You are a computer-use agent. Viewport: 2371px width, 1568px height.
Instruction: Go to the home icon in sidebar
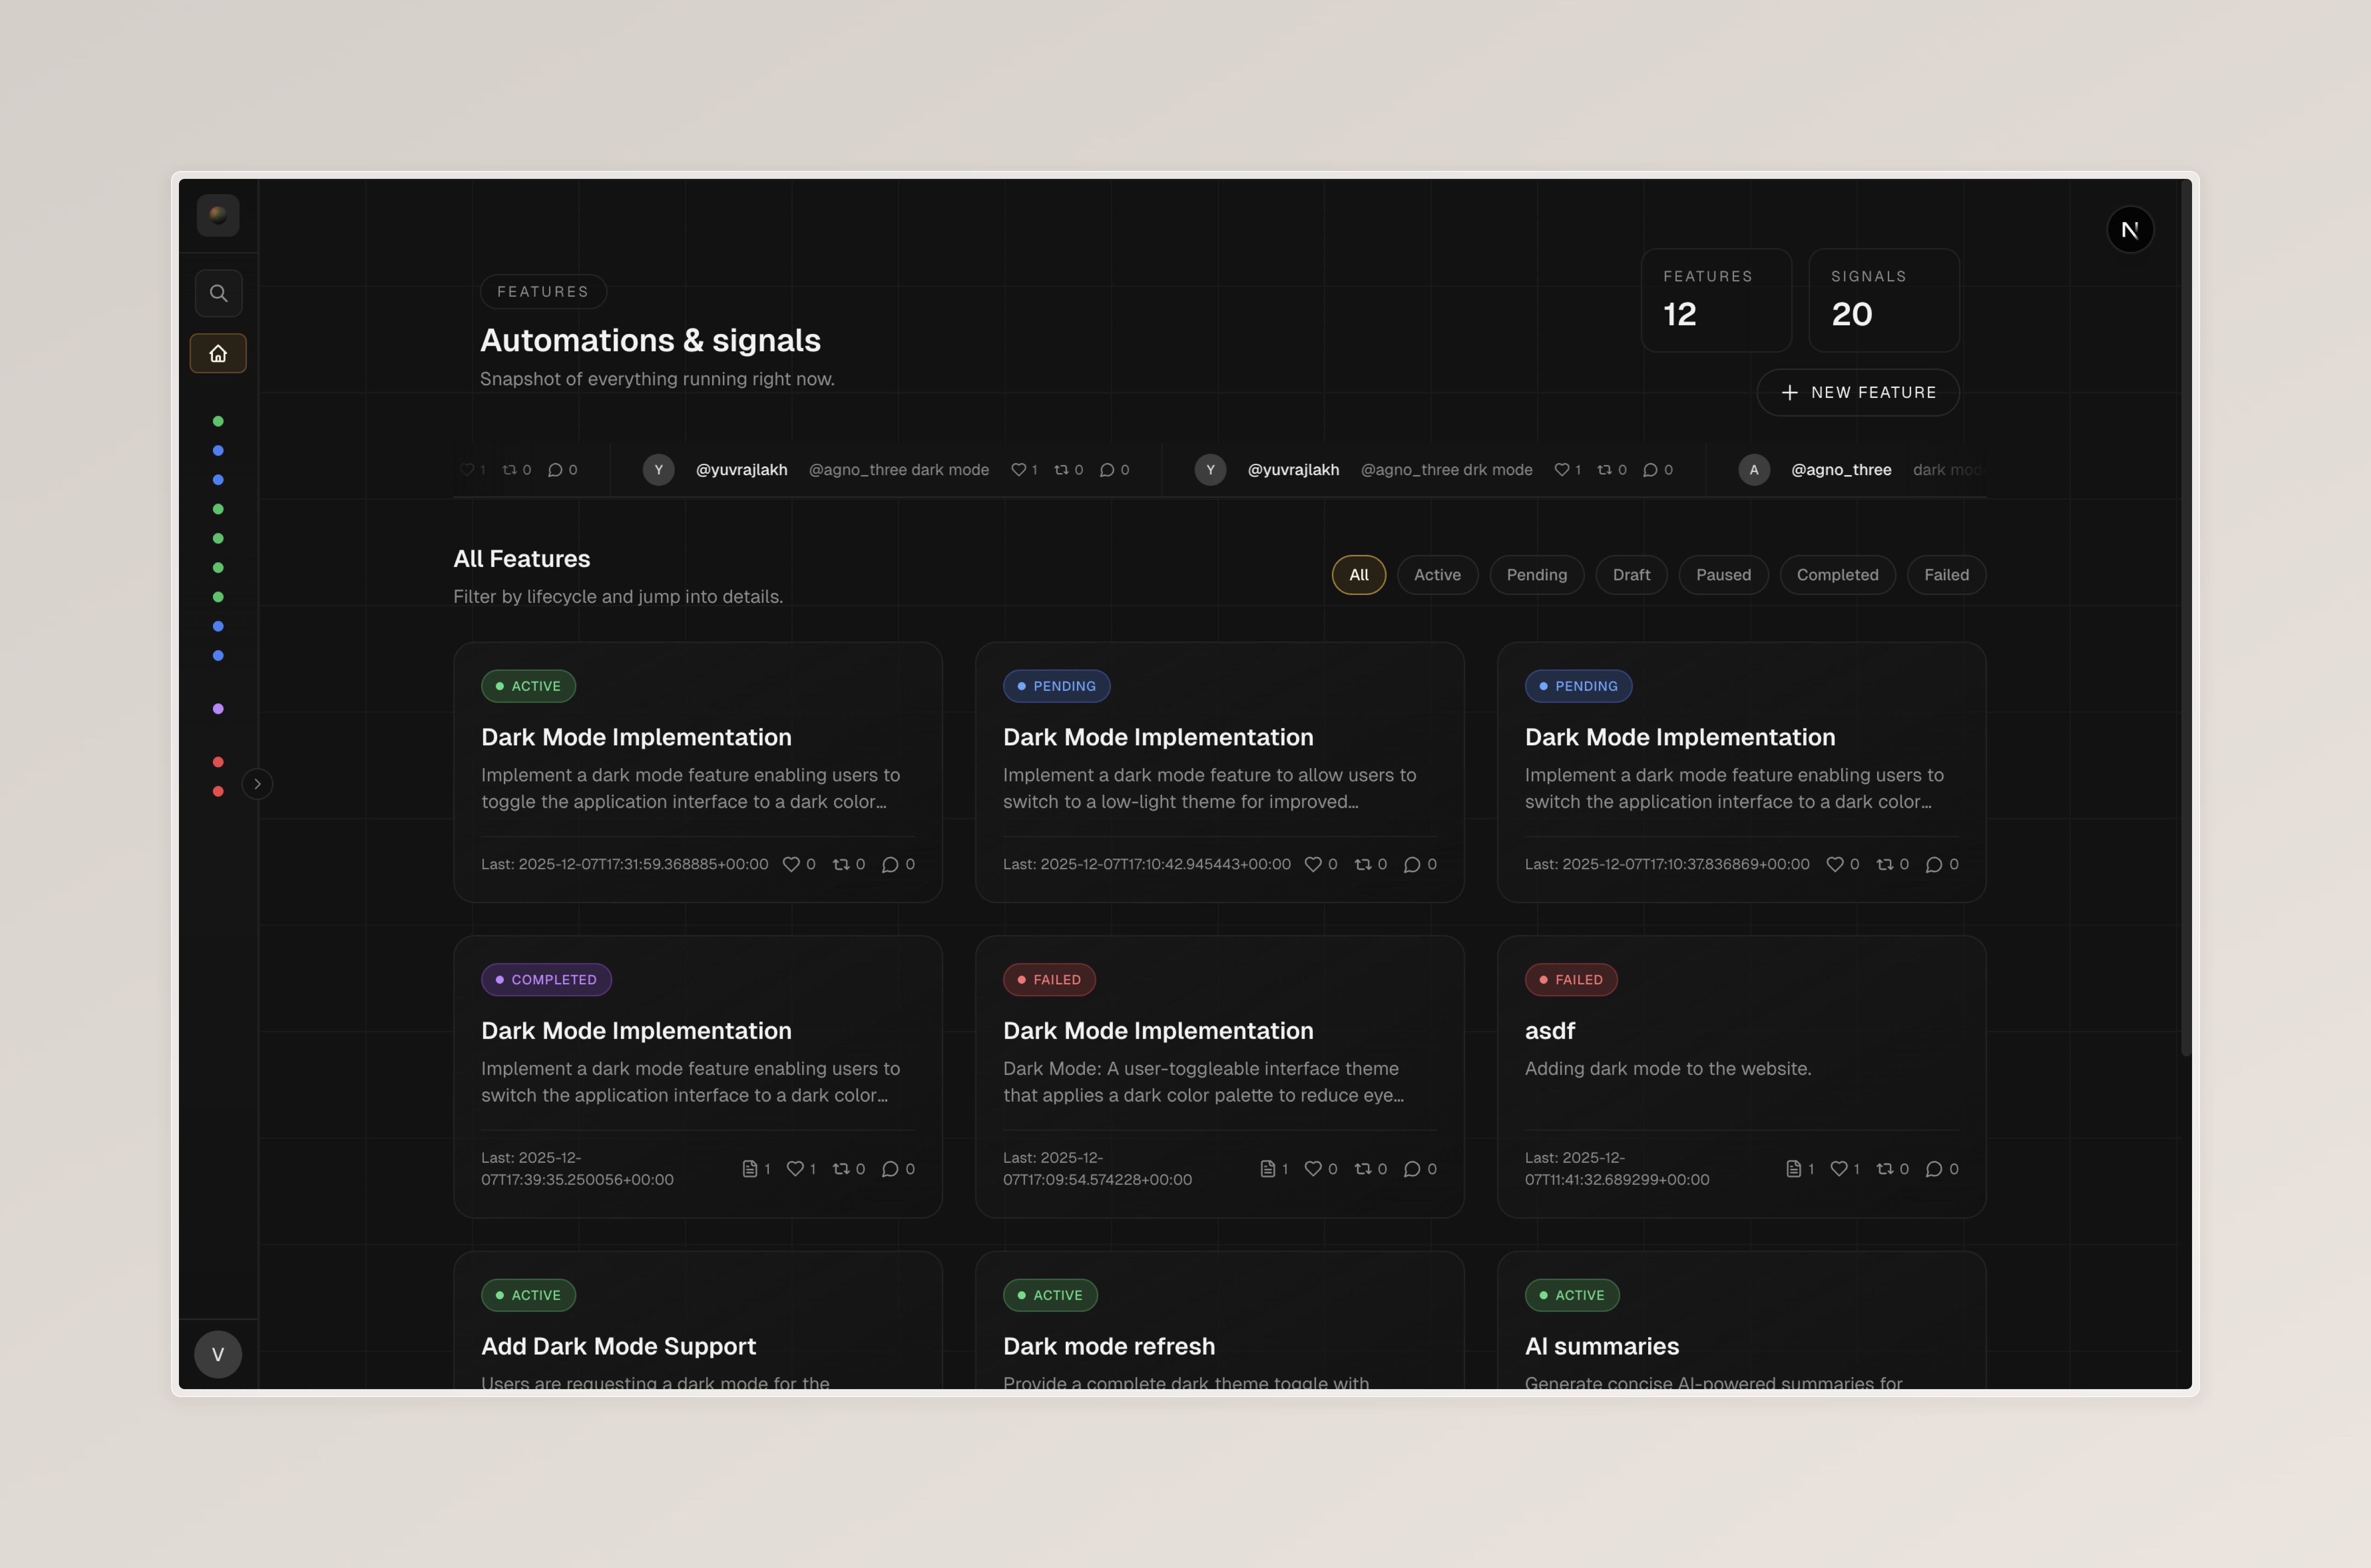point(218,353)
